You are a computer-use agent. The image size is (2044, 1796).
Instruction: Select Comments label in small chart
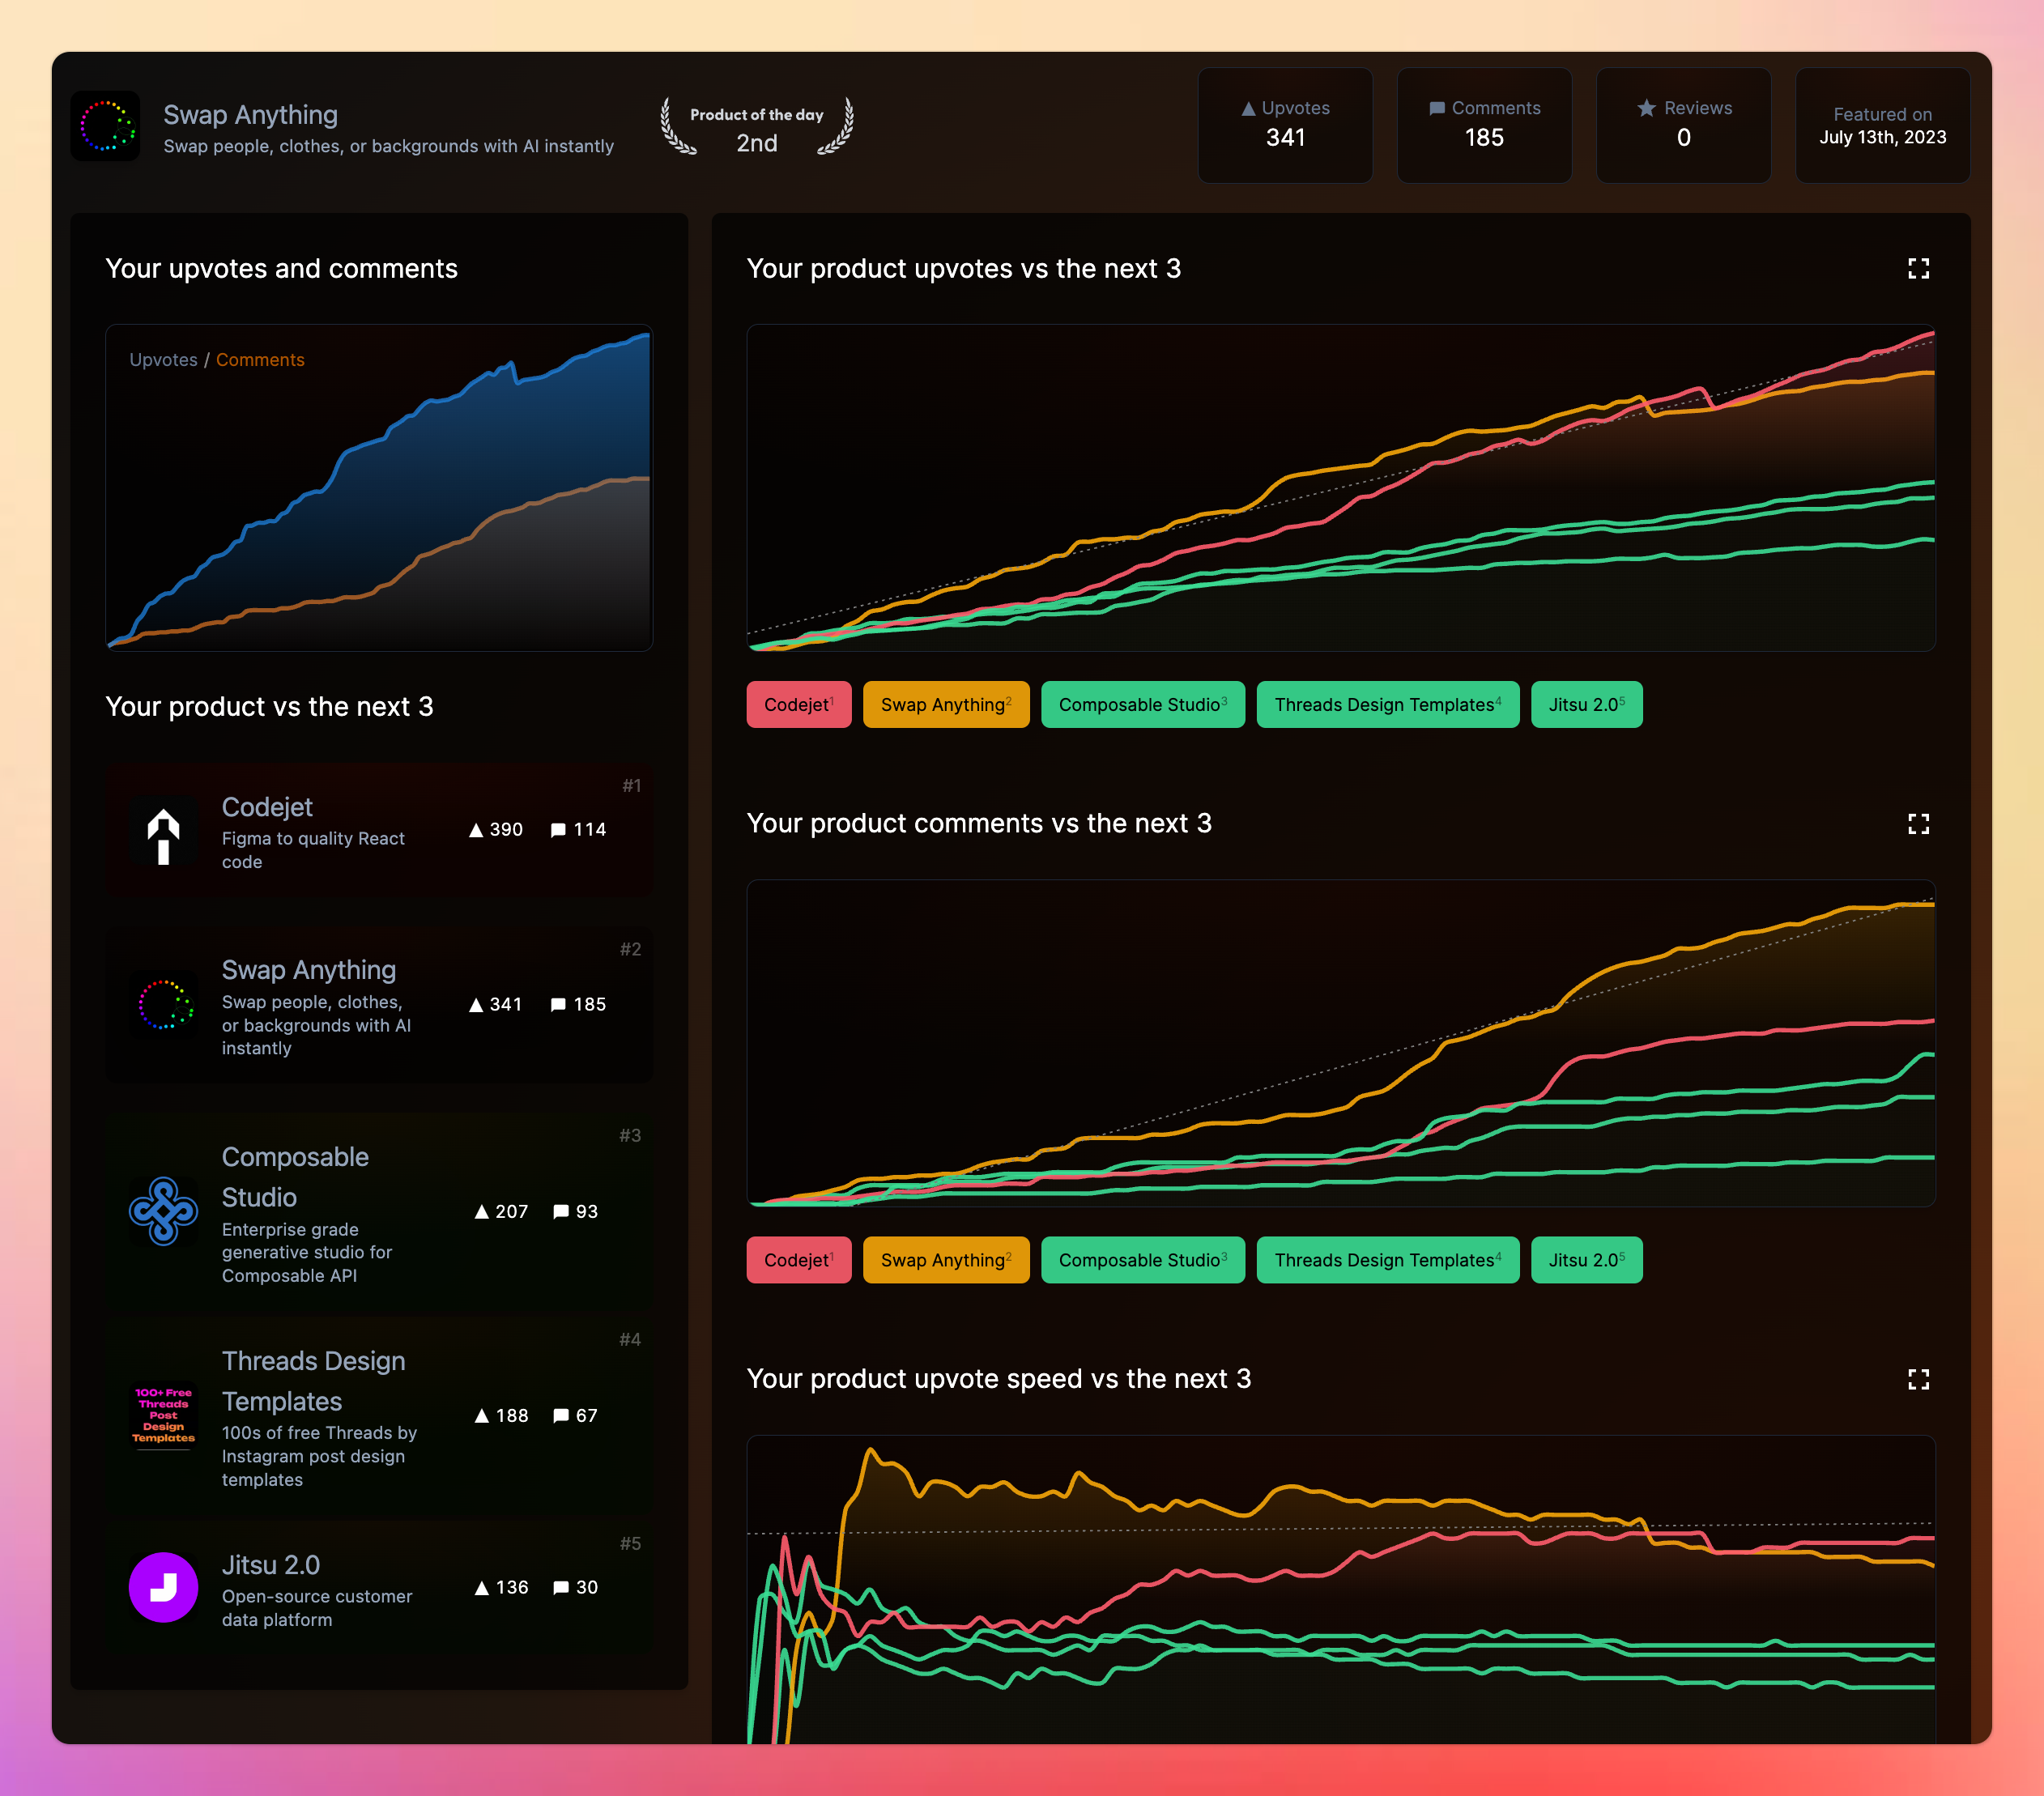260,360
